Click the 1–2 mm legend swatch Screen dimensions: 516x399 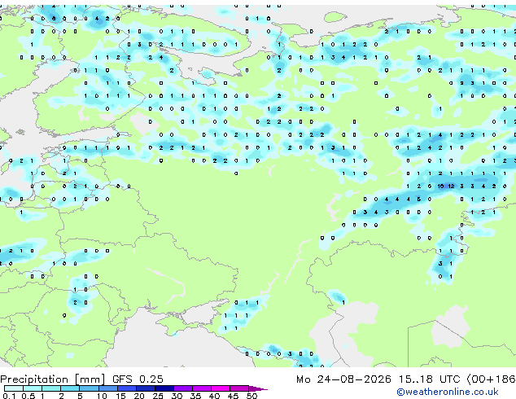point(51,388)
